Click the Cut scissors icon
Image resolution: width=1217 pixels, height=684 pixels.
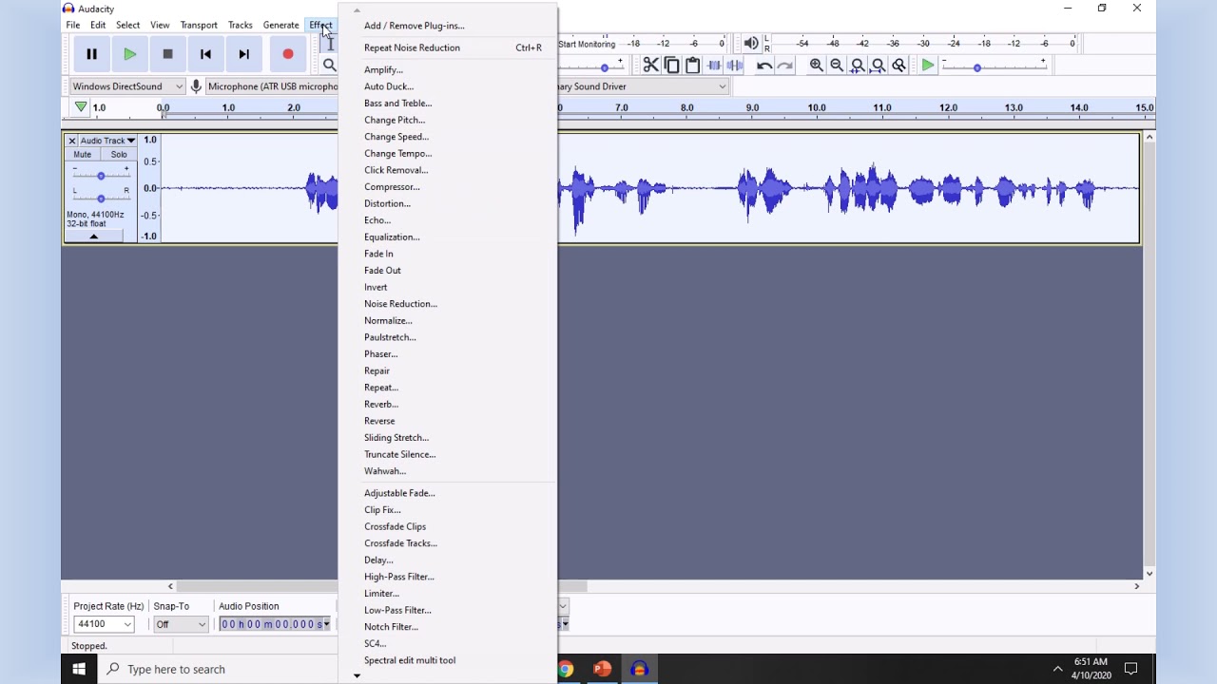tap(650, 66)
